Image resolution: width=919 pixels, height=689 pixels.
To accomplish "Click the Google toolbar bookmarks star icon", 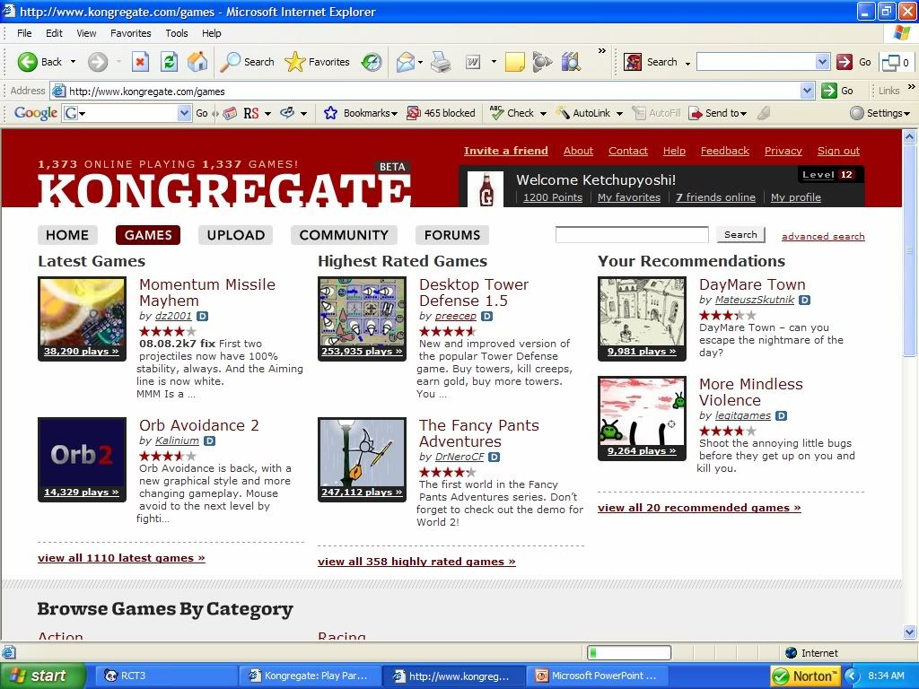I will (x=330, y=113).
